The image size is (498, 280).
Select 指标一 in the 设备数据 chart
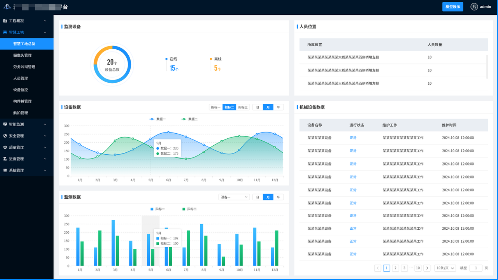216,107
